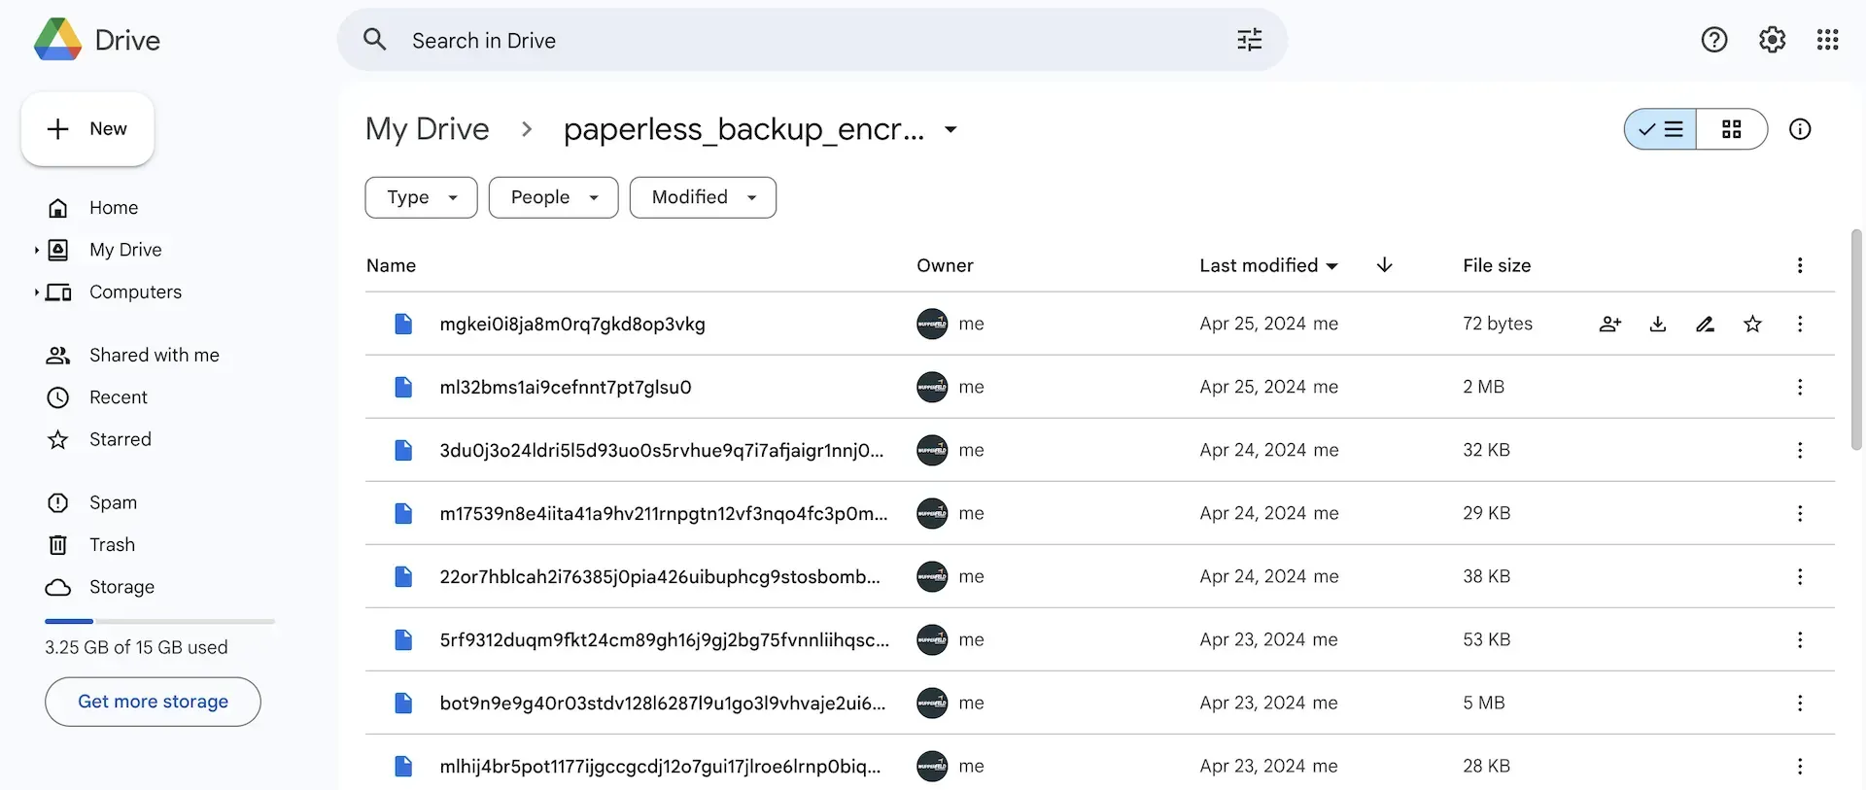Open more actions for bot9n9e9g40r03stdv file

point(1800,703)
